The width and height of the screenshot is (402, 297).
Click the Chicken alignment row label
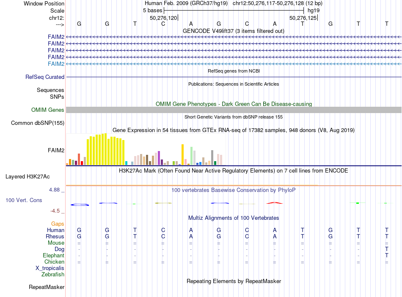coord(54,262)
